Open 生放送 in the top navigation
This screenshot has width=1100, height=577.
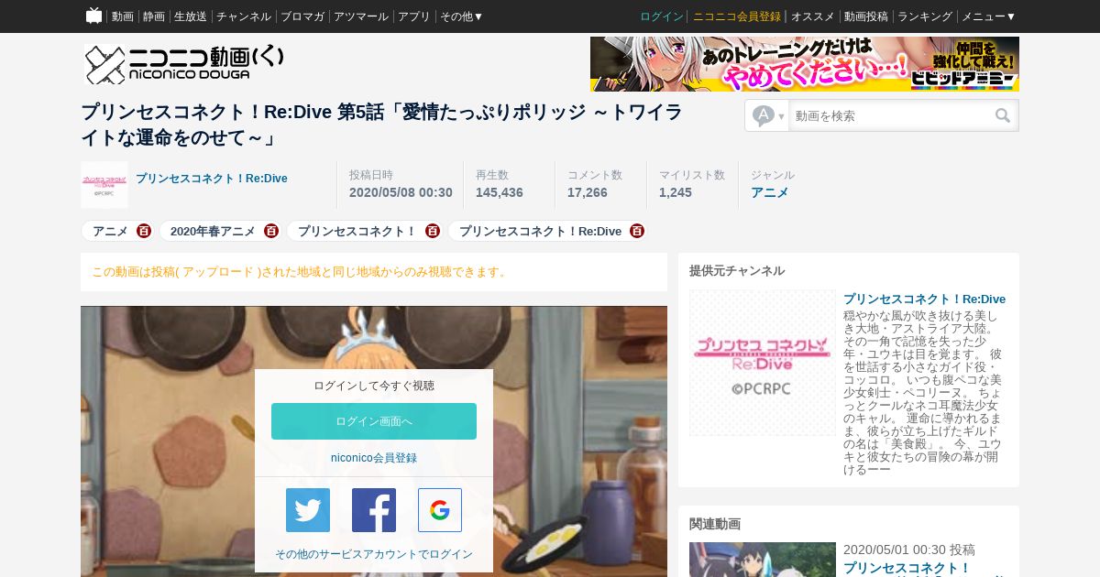[x=191, y=16]
